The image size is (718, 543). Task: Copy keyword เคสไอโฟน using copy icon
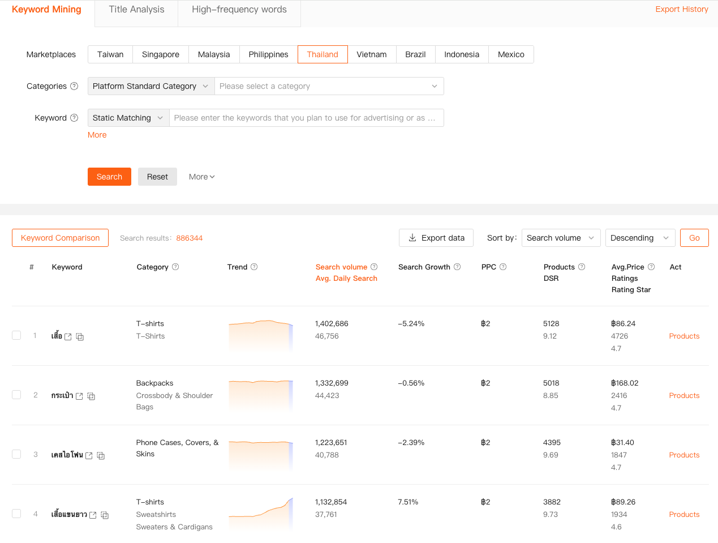point(101,456)
